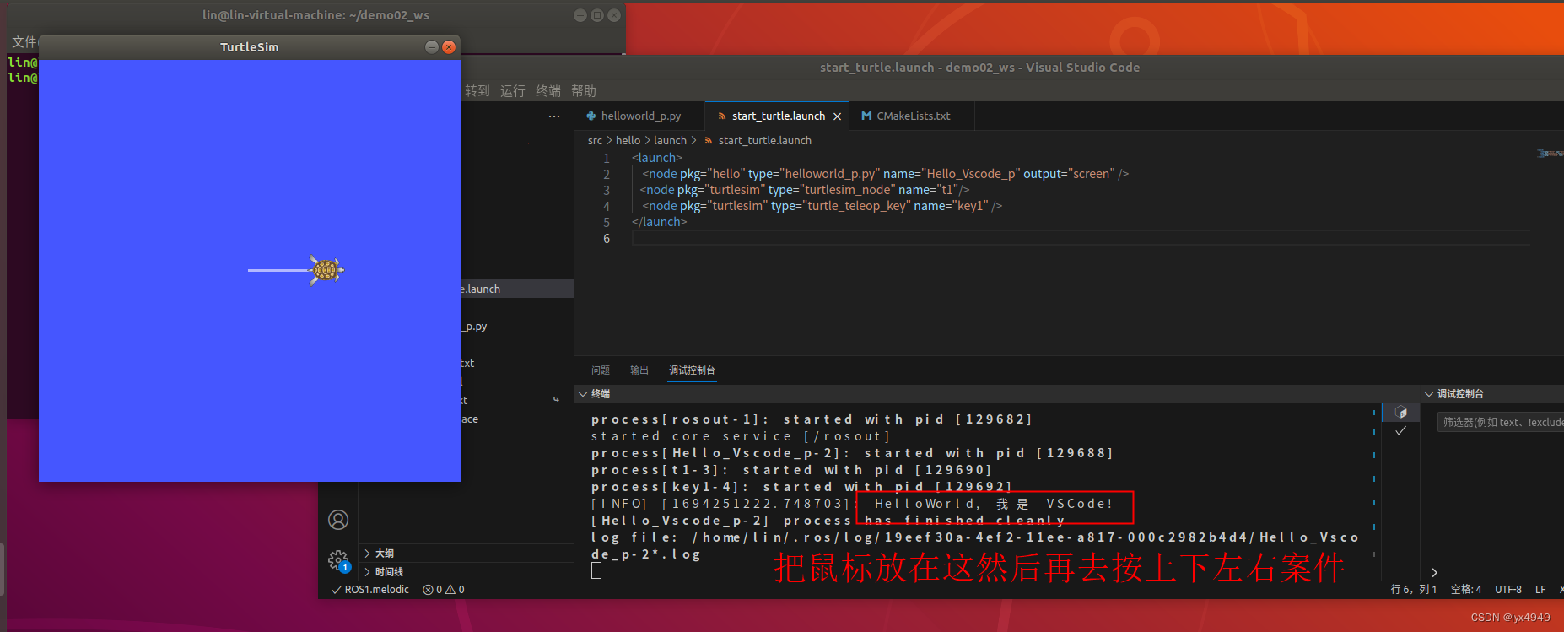The image size is (1564, 632).
Task: Click the "log file:" line in the terminal
Action: tap(974, 537)
